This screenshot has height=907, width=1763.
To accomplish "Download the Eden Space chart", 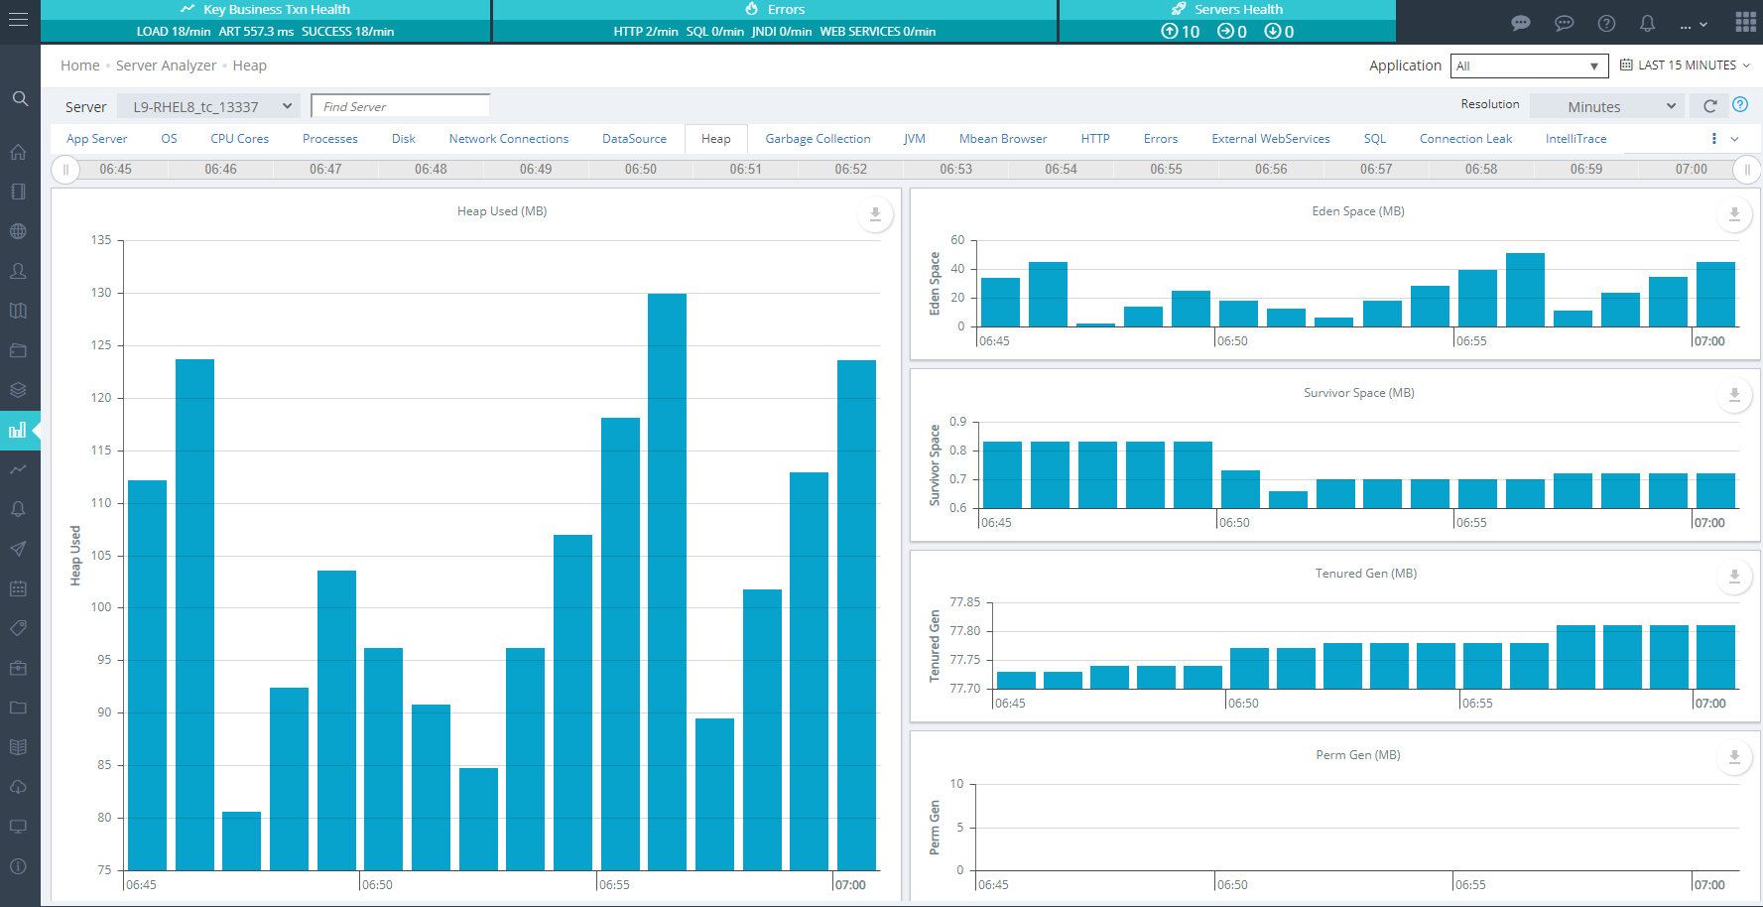I will pyautogui.click(x=1733, y=214).
